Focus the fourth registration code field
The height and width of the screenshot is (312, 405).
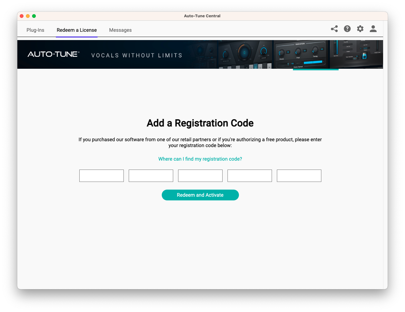tap(250, 176)
